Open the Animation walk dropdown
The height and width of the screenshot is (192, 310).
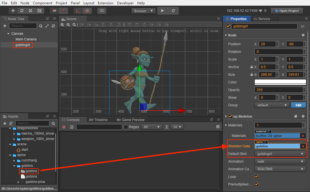[280, 161]
